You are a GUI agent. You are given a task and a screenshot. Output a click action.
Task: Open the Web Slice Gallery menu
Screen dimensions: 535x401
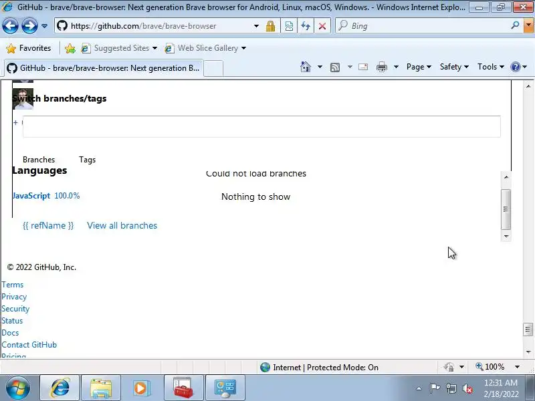(x=205, y=48)
